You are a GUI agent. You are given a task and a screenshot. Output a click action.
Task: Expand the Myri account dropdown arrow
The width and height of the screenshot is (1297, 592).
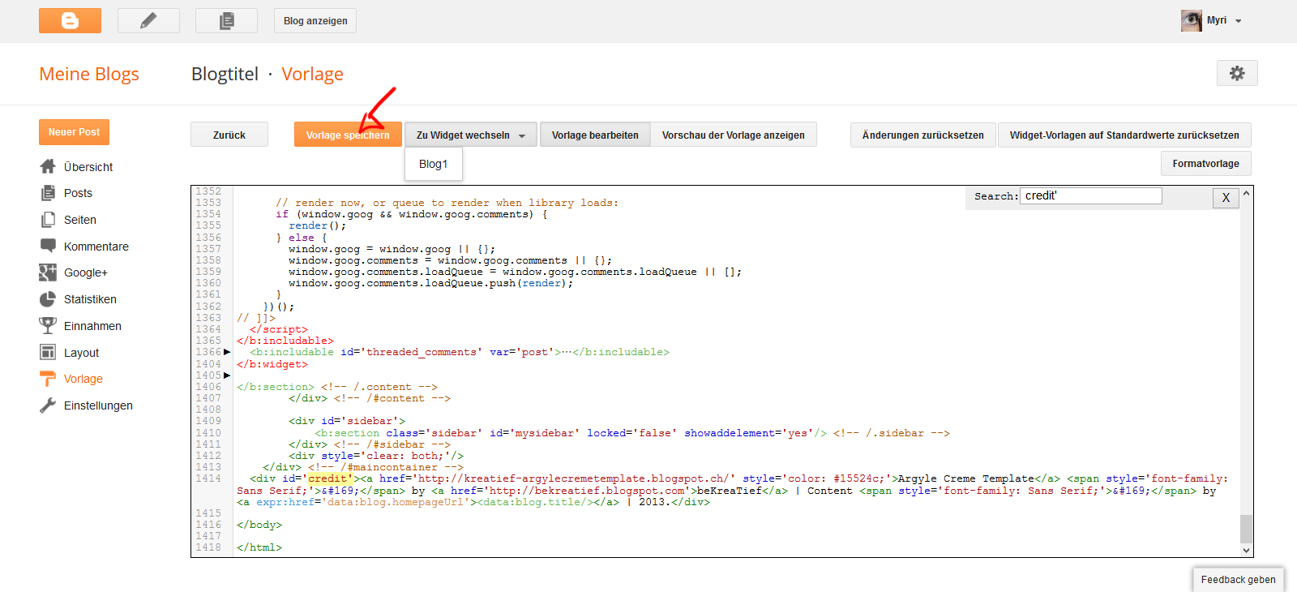(x=1239, y=21)
